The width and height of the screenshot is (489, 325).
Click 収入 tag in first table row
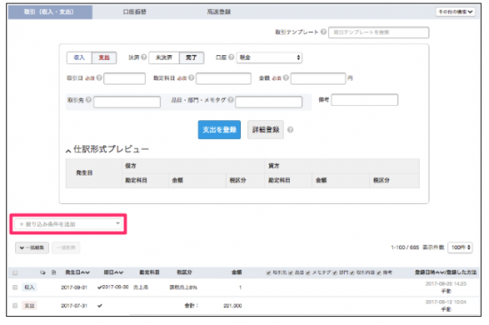[29, 288]
